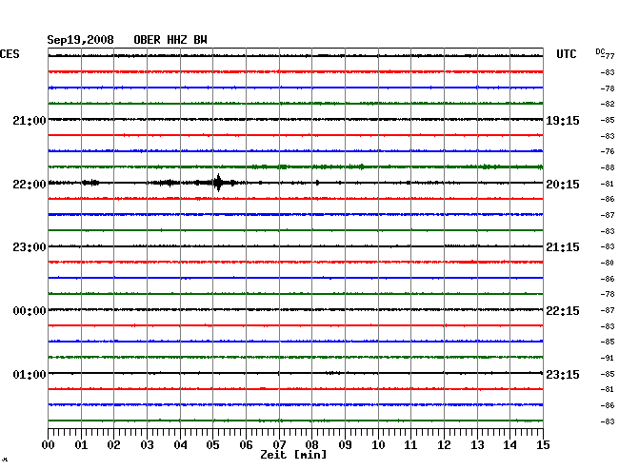Select the 23:00 local time label
619x470 pixels.
point(30,247)
